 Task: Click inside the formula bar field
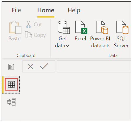click(94, 66)
